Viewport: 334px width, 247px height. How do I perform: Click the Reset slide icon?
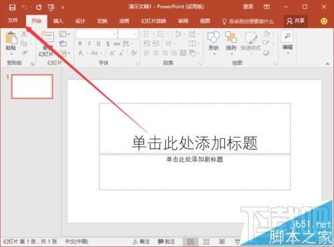click(x=63, y=43)
